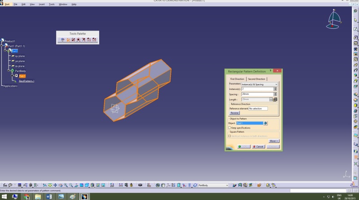
Task: Switch to the Second Direction tab
Action: 256,79
